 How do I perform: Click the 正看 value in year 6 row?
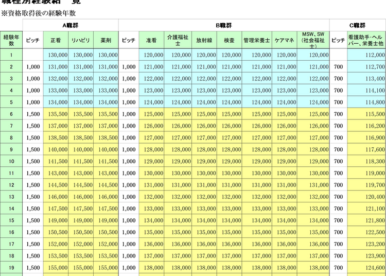(x=57, y=114)
